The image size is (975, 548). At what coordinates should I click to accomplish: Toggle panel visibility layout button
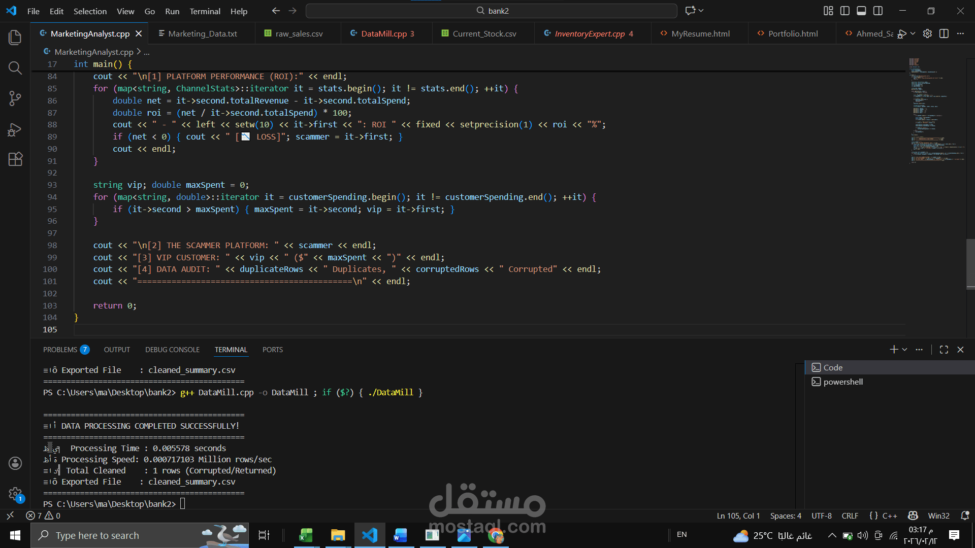[x=861, y=11]
